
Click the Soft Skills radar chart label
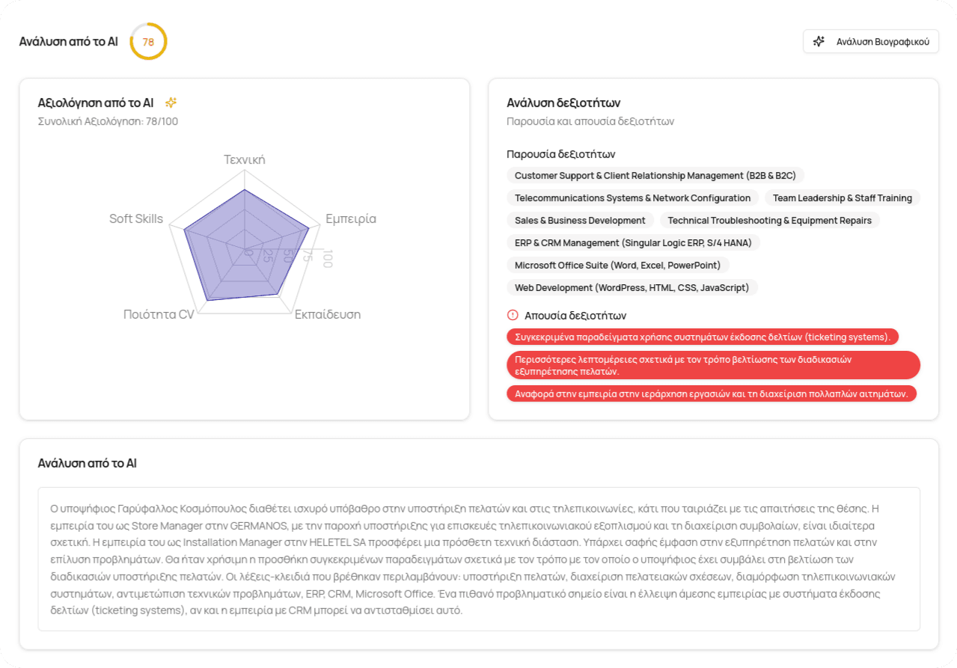(135, 218)
